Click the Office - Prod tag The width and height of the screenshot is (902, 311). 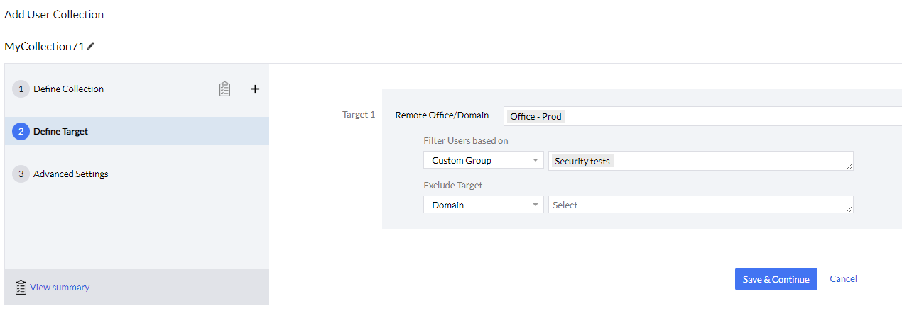point(536,116)
